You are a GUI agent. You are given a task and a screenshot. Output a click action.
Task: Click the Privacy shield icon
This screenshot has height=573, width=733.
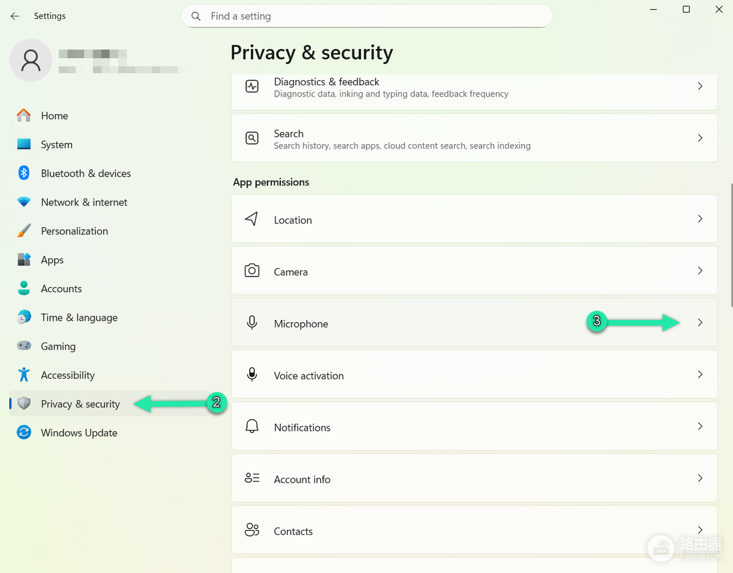pos(24,403)
